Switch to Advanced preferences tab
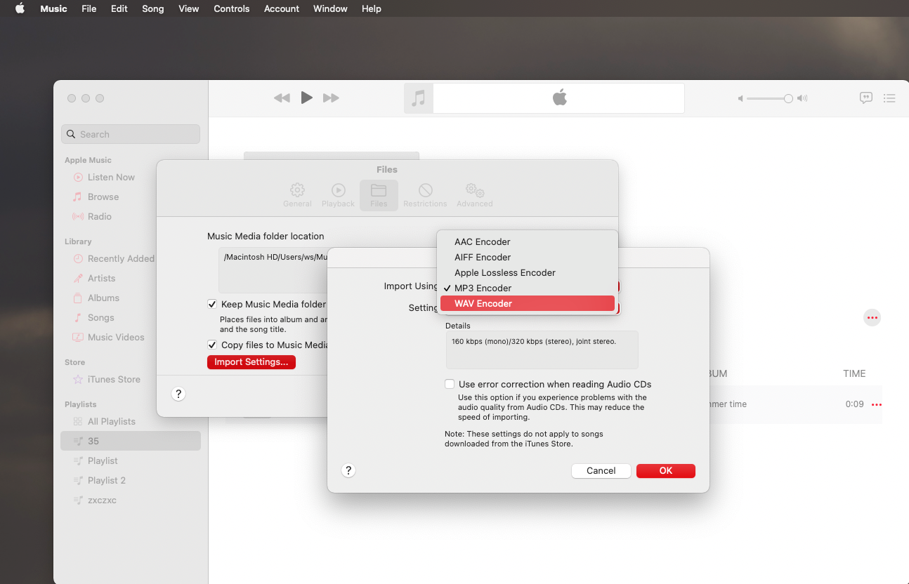Screen dimensions: 909x584 tap(475, 195)
